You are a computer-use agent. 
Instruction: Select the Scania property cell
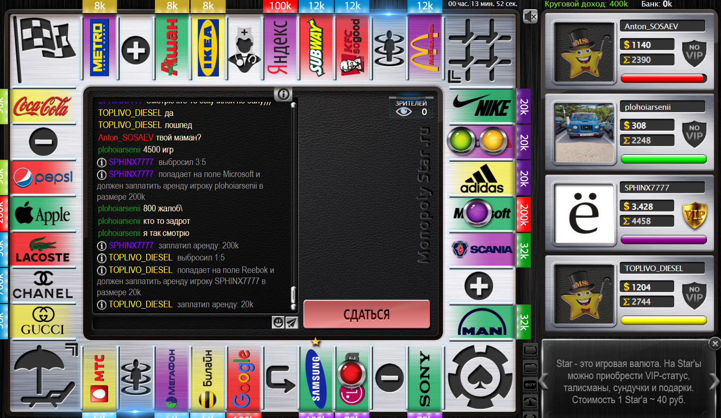[482, 250]
